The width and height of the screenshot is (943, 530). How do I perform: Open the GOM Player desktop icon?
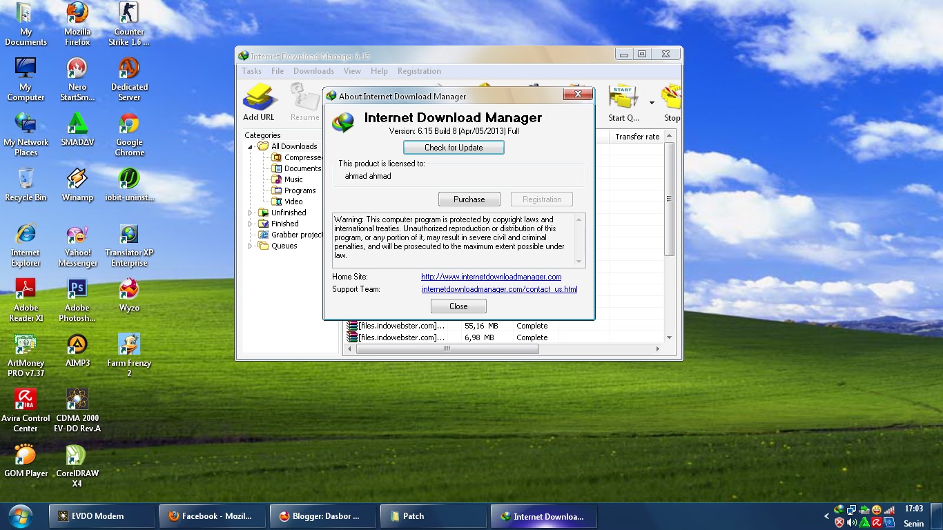click(26, 461)
